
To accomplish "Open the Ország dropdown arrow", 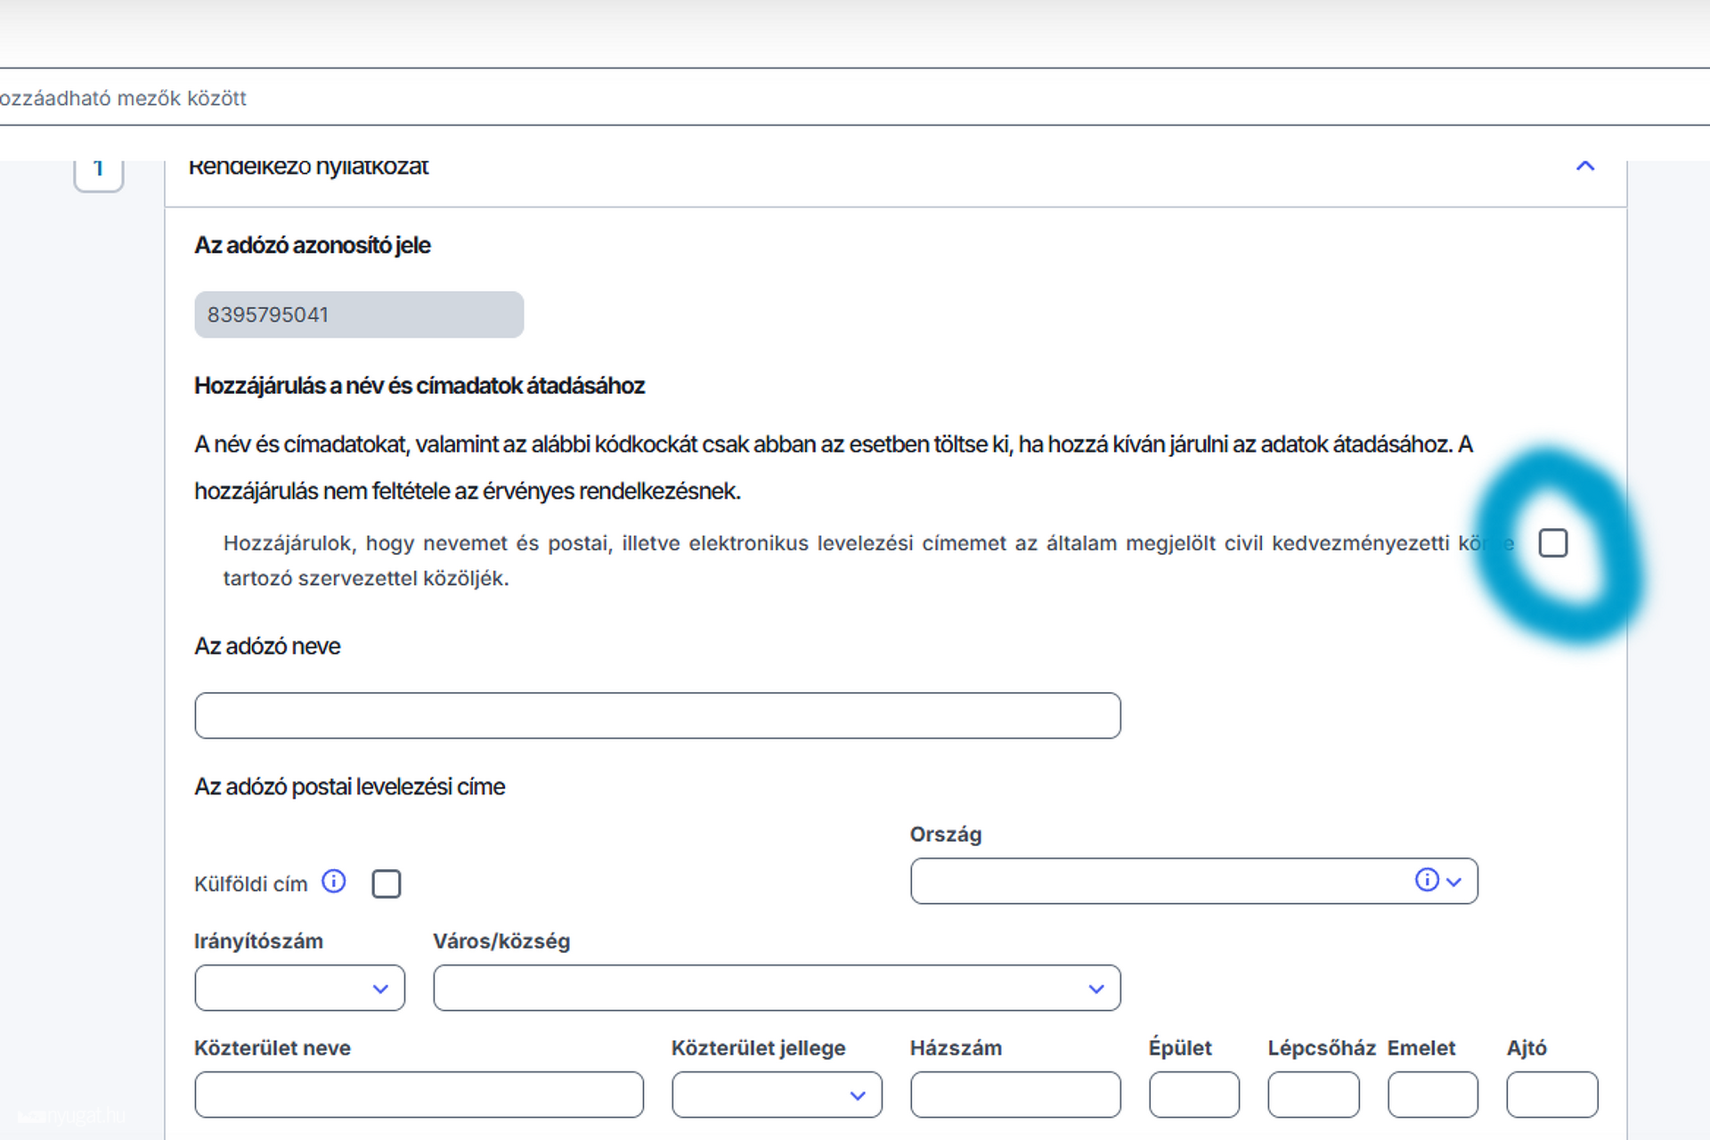I will coord(1454,882).
